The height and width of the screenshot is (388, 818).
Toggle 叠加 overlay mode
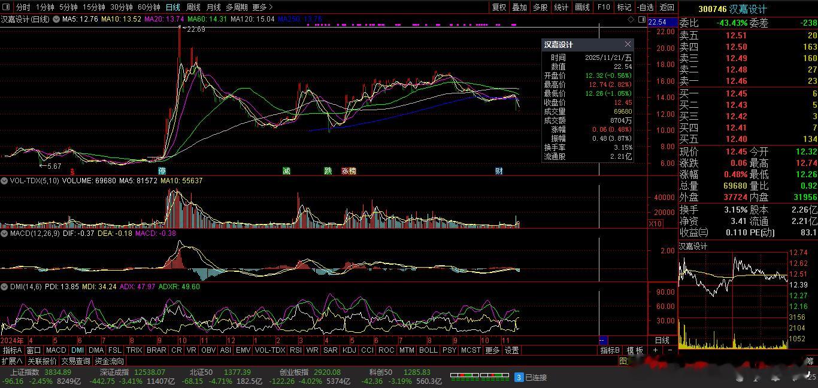pyautogui.click(x=519, y=7)
